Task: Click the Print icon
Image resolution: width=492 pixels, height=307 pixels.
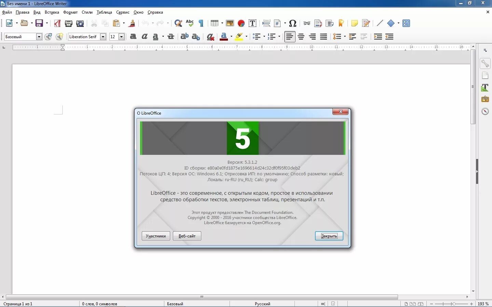Action: tap(69, 23)
